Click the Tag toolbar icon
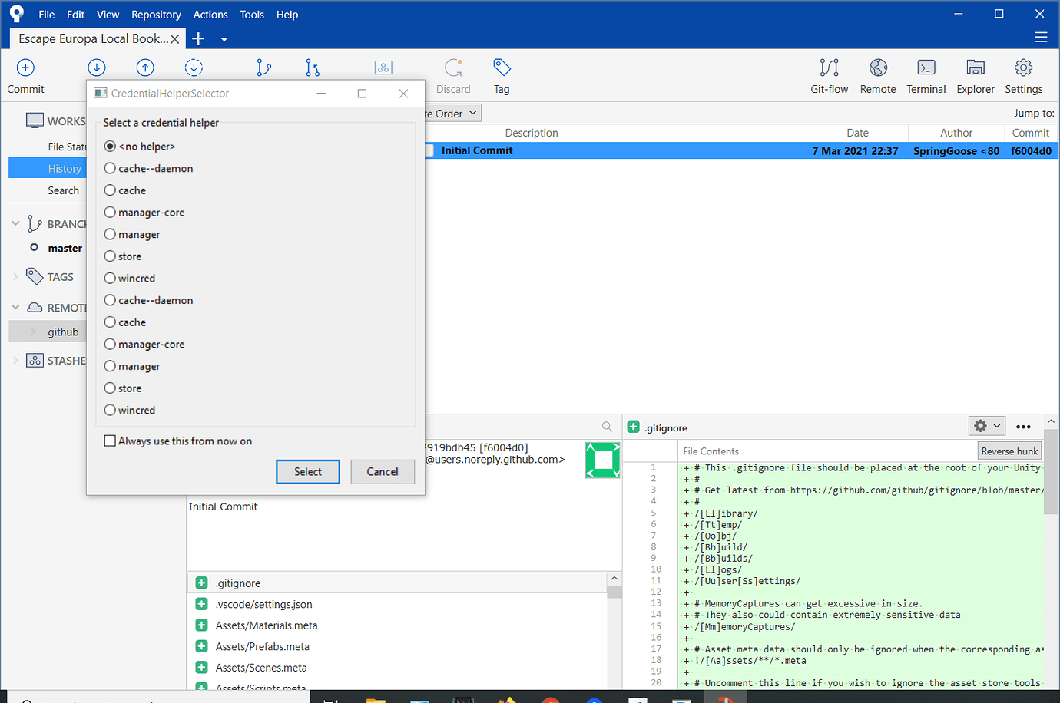This screenshot has height=703, width=1060. 502,68
